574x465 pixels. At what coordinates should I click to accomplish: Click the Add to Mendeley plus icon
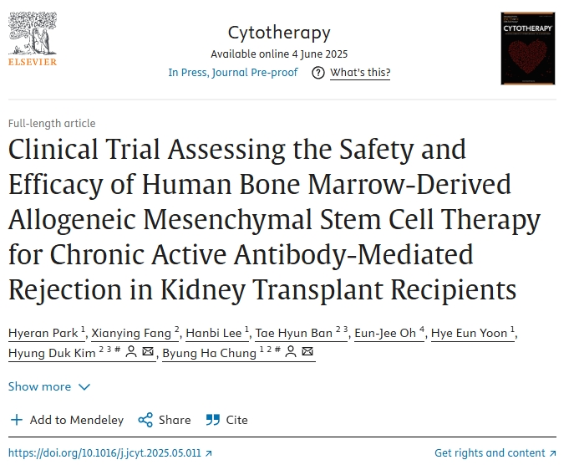18,420
